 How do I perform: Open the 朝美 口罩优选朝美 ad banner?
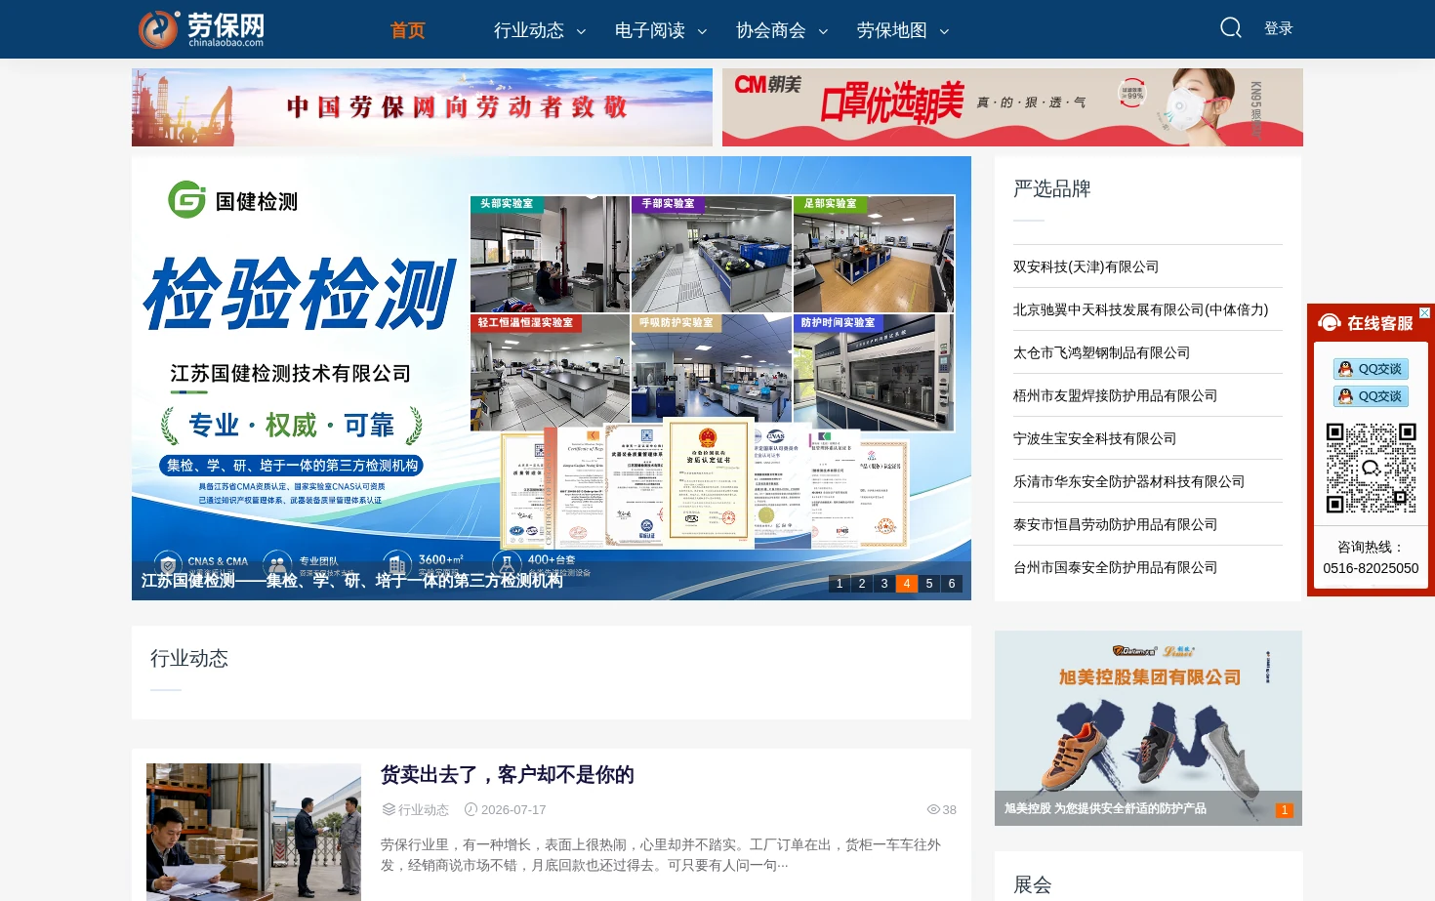pos(1012,107)
